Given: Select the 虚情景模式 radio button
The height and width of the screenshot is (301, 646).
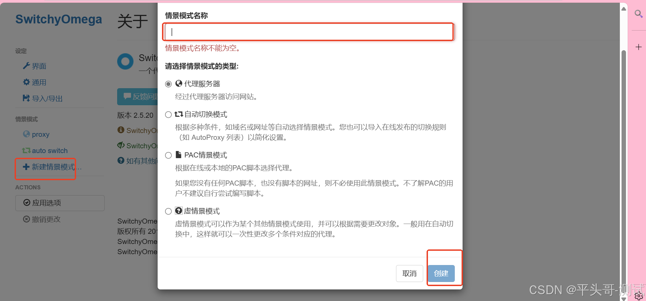Looking at the screenshot, I should [168, 211].
